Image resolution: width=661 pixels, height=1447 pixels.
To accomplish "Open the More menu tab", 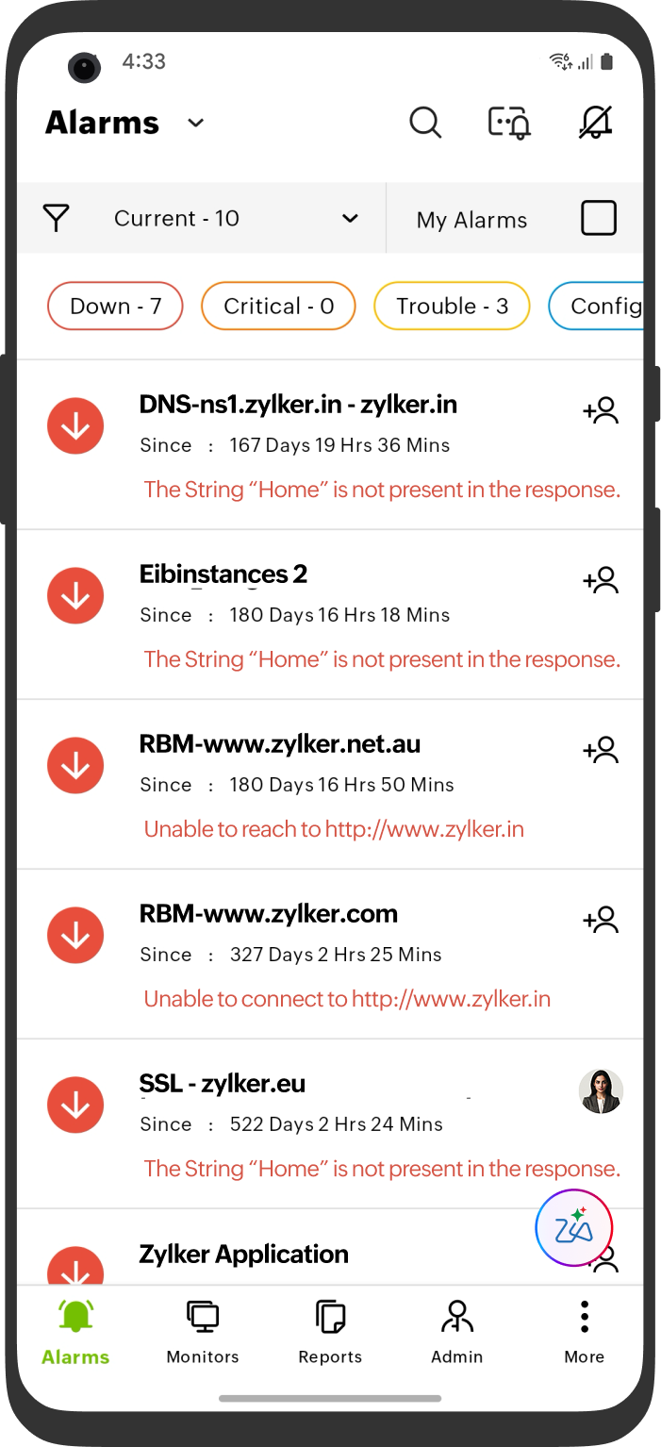I will tap(585, 1332).
